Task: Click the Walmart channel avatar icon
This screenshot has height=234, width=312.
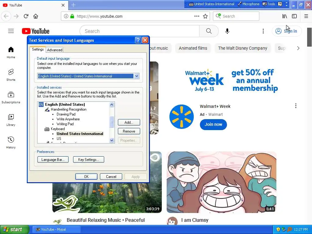Action: point(182,116)
